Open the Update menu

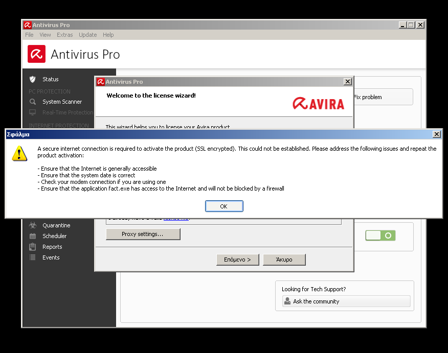[x=88, y=35]
